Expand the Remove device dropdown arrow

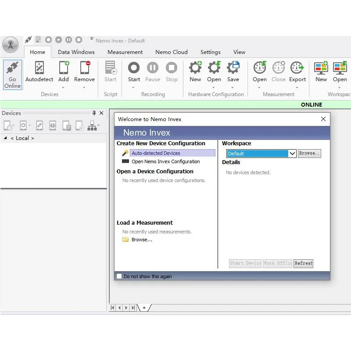84,87
